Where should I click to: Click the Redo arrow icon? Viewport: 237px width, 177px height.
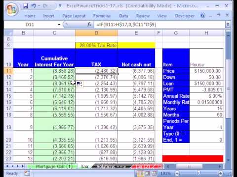pos(45,6)
